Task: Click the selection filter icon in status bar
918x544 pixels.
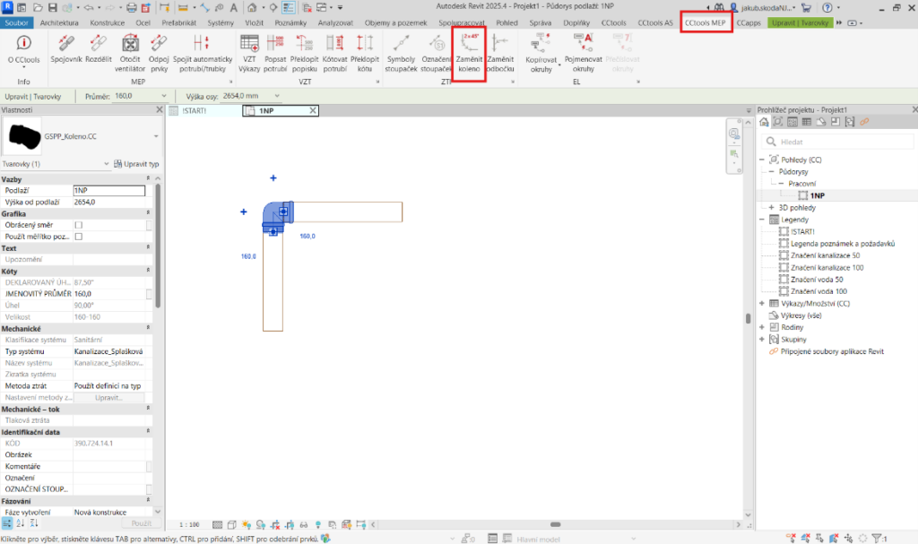Action: (877, 538)
